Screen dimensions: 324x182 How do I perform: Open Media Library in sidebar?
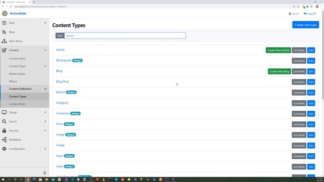[x=17, y=74]
